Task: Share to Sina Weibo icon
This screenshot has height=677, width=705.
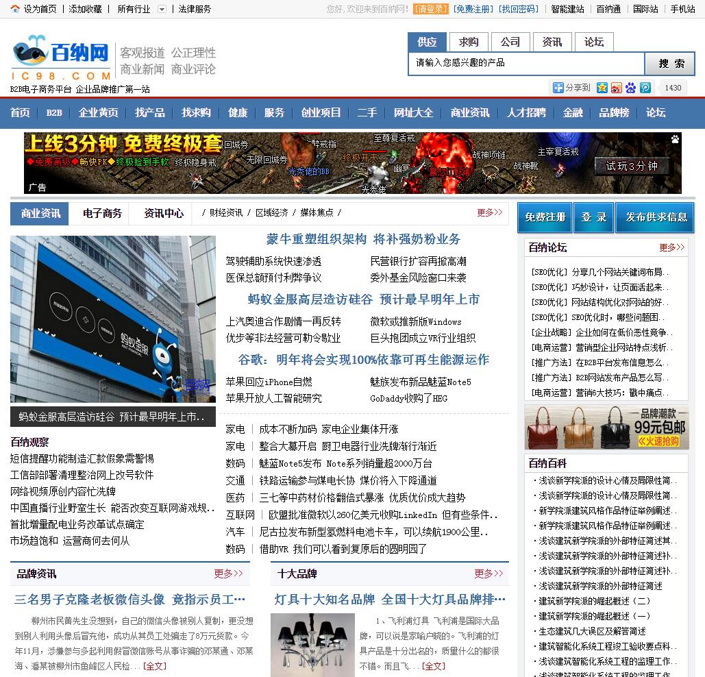Action: click(x=617, y=88)
